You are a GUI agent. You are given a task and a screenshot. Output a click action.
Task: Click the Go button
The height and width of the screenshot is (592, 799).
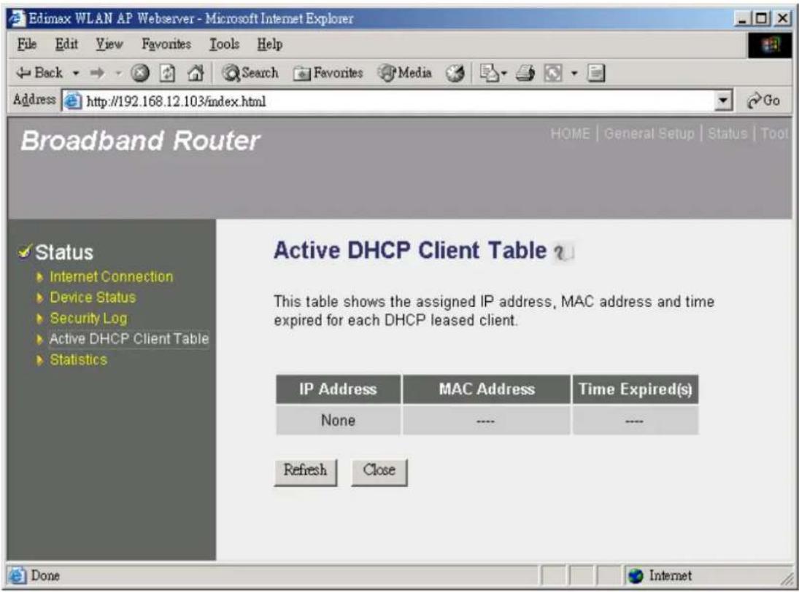coord(763,101)
